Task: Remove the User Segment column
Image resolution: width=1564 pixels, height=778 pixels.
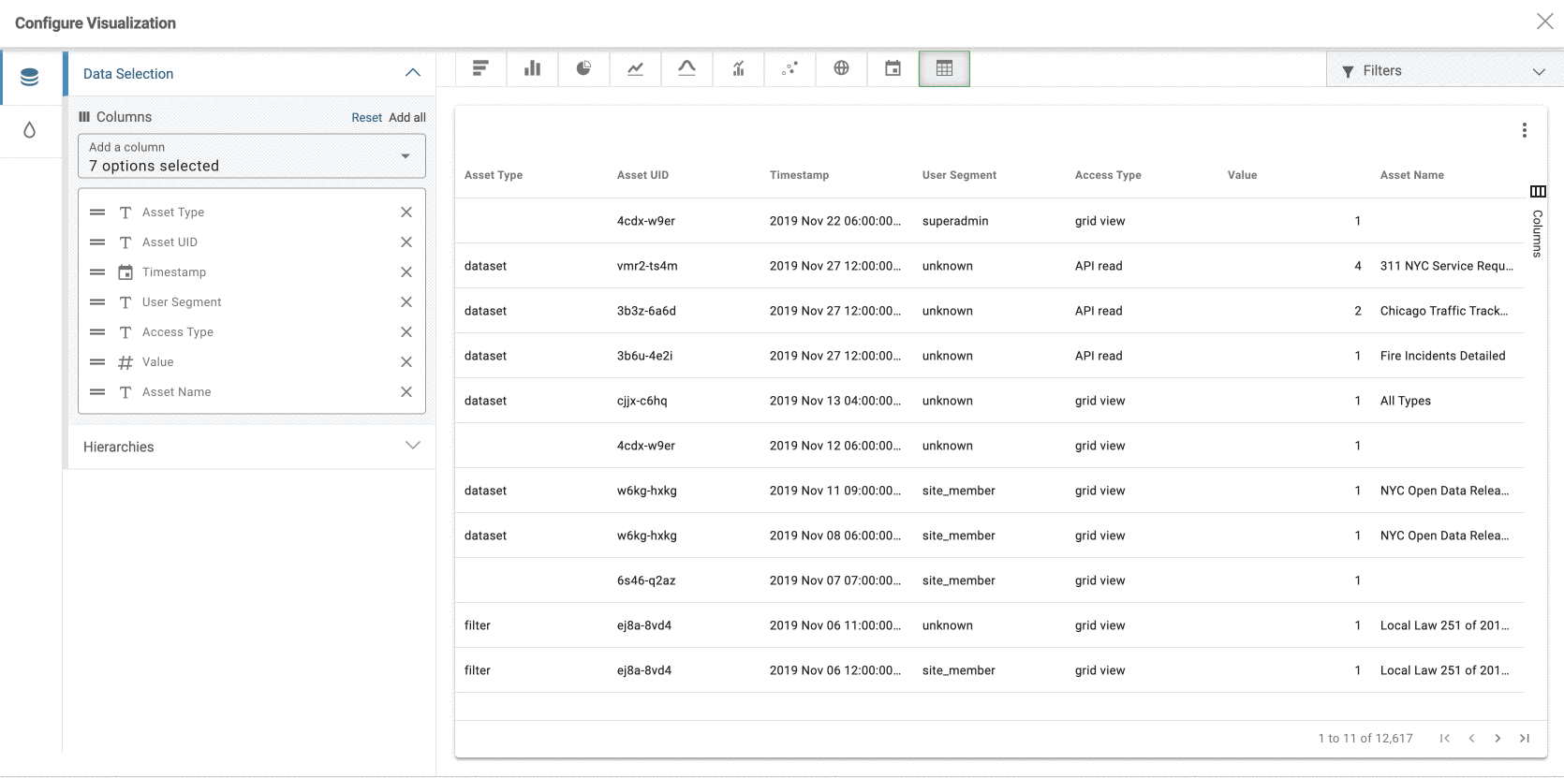Action: pyautogui.click(x=406, y=302)
